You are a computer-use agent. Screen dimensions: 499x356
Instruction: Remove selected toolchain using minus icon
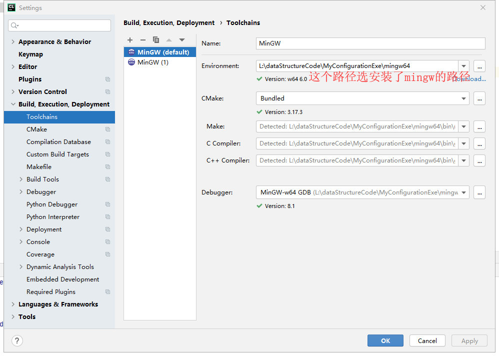pyautogui.click(x=143, y=39)
